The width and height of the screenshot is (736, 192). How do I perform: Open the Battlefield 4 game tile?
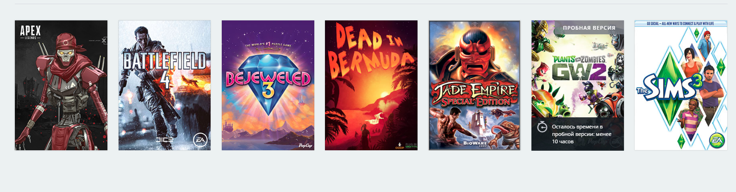coord(165,85)
